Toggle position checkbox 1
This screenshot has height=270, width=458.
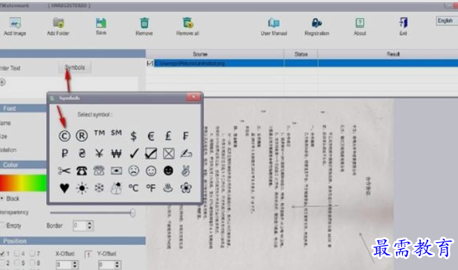click(2, 253)
